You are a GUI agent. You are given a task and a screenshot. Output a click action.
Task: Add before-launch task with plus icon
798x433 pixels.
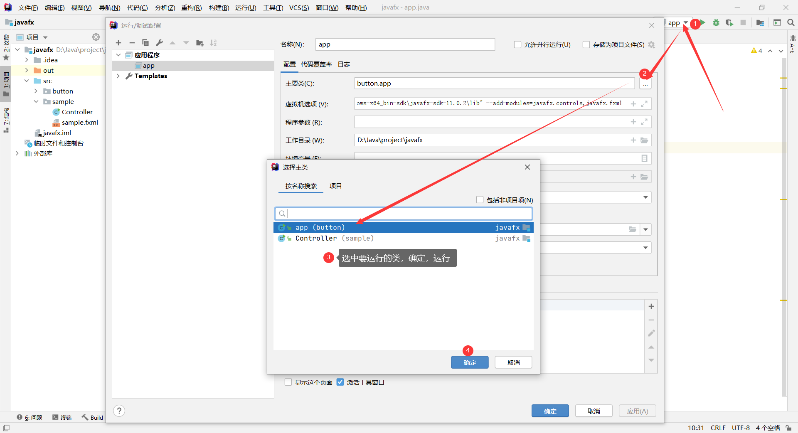[x=651, y=306]
